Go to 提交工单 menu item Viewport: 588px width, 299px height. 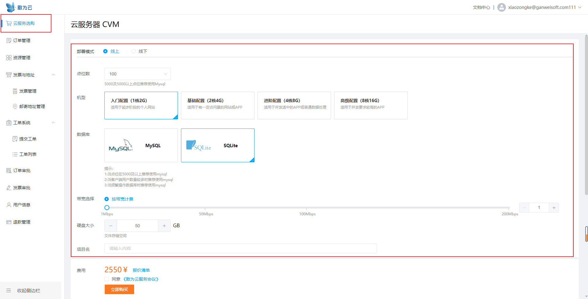click(28, 139)
